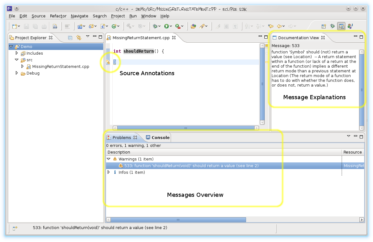Click the Debug bug icon in toolbar
The image size is (373, 242).
[x=155, y=27]
